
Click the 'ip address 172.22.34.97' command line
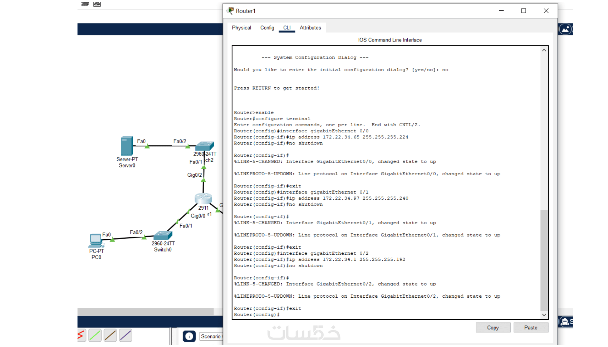[321, 198]
